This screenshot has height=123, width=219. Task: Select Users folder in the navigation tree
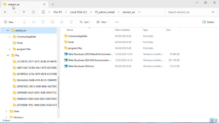tap(16, 111)
